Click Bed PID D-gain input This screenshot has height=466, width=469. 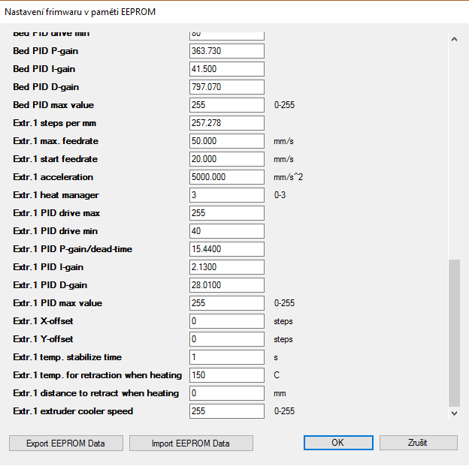[x=226, y=87]
